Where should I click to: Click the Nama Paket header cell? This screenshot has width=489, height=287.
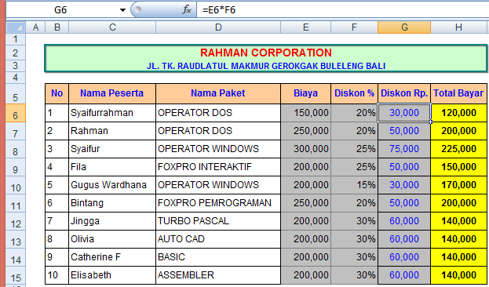[x=218, y=93]
